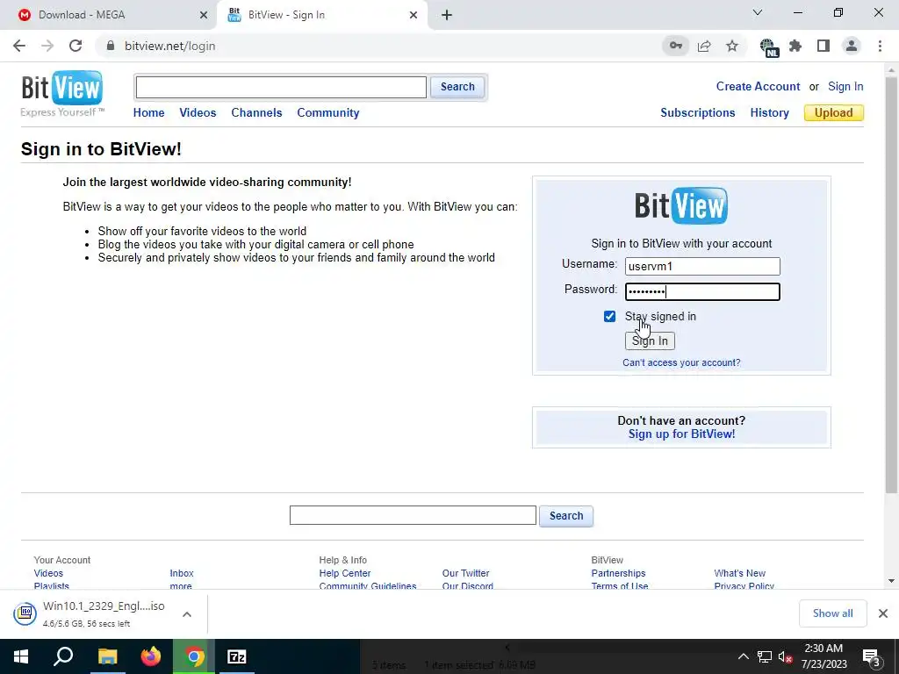Close the Download - MEGA tab
This screenshot has height=674, width=899.
tap(204, 15)
